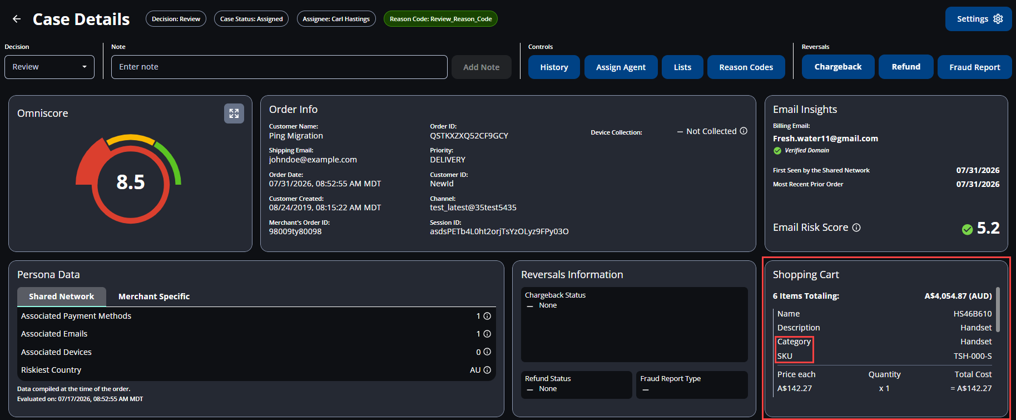Screen dimensions: 1016x420
Task: Expand the Omniscore panel with the expand icon
Action: click(234, 113)
